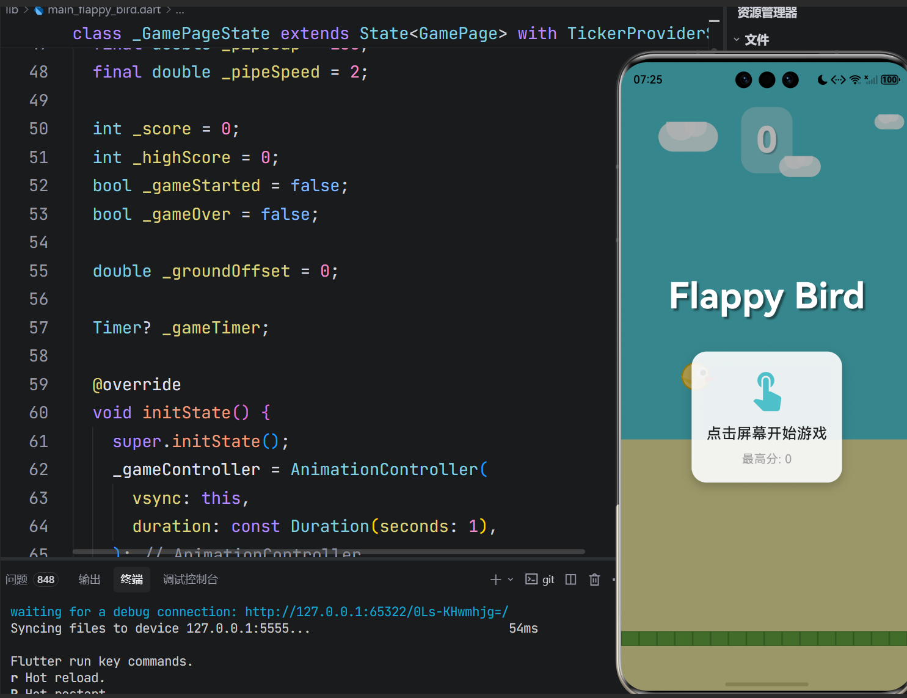907x698 pixels.
Task: Click the Dart file icon in breadcrumb
Action: coord(39,10)
